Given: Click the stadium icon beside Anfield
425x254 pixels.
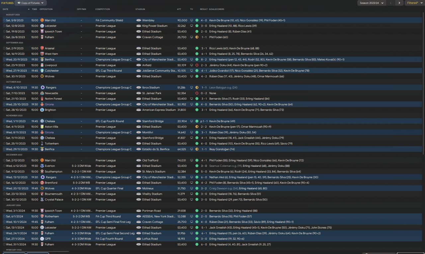Looking at the screenshot, I should point(138,65).
